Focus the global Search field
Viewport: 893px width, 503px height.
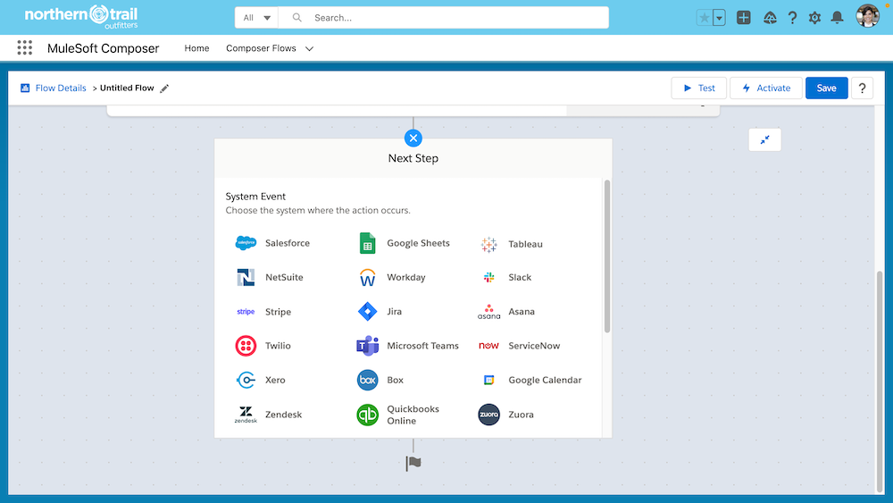point(443,18)
